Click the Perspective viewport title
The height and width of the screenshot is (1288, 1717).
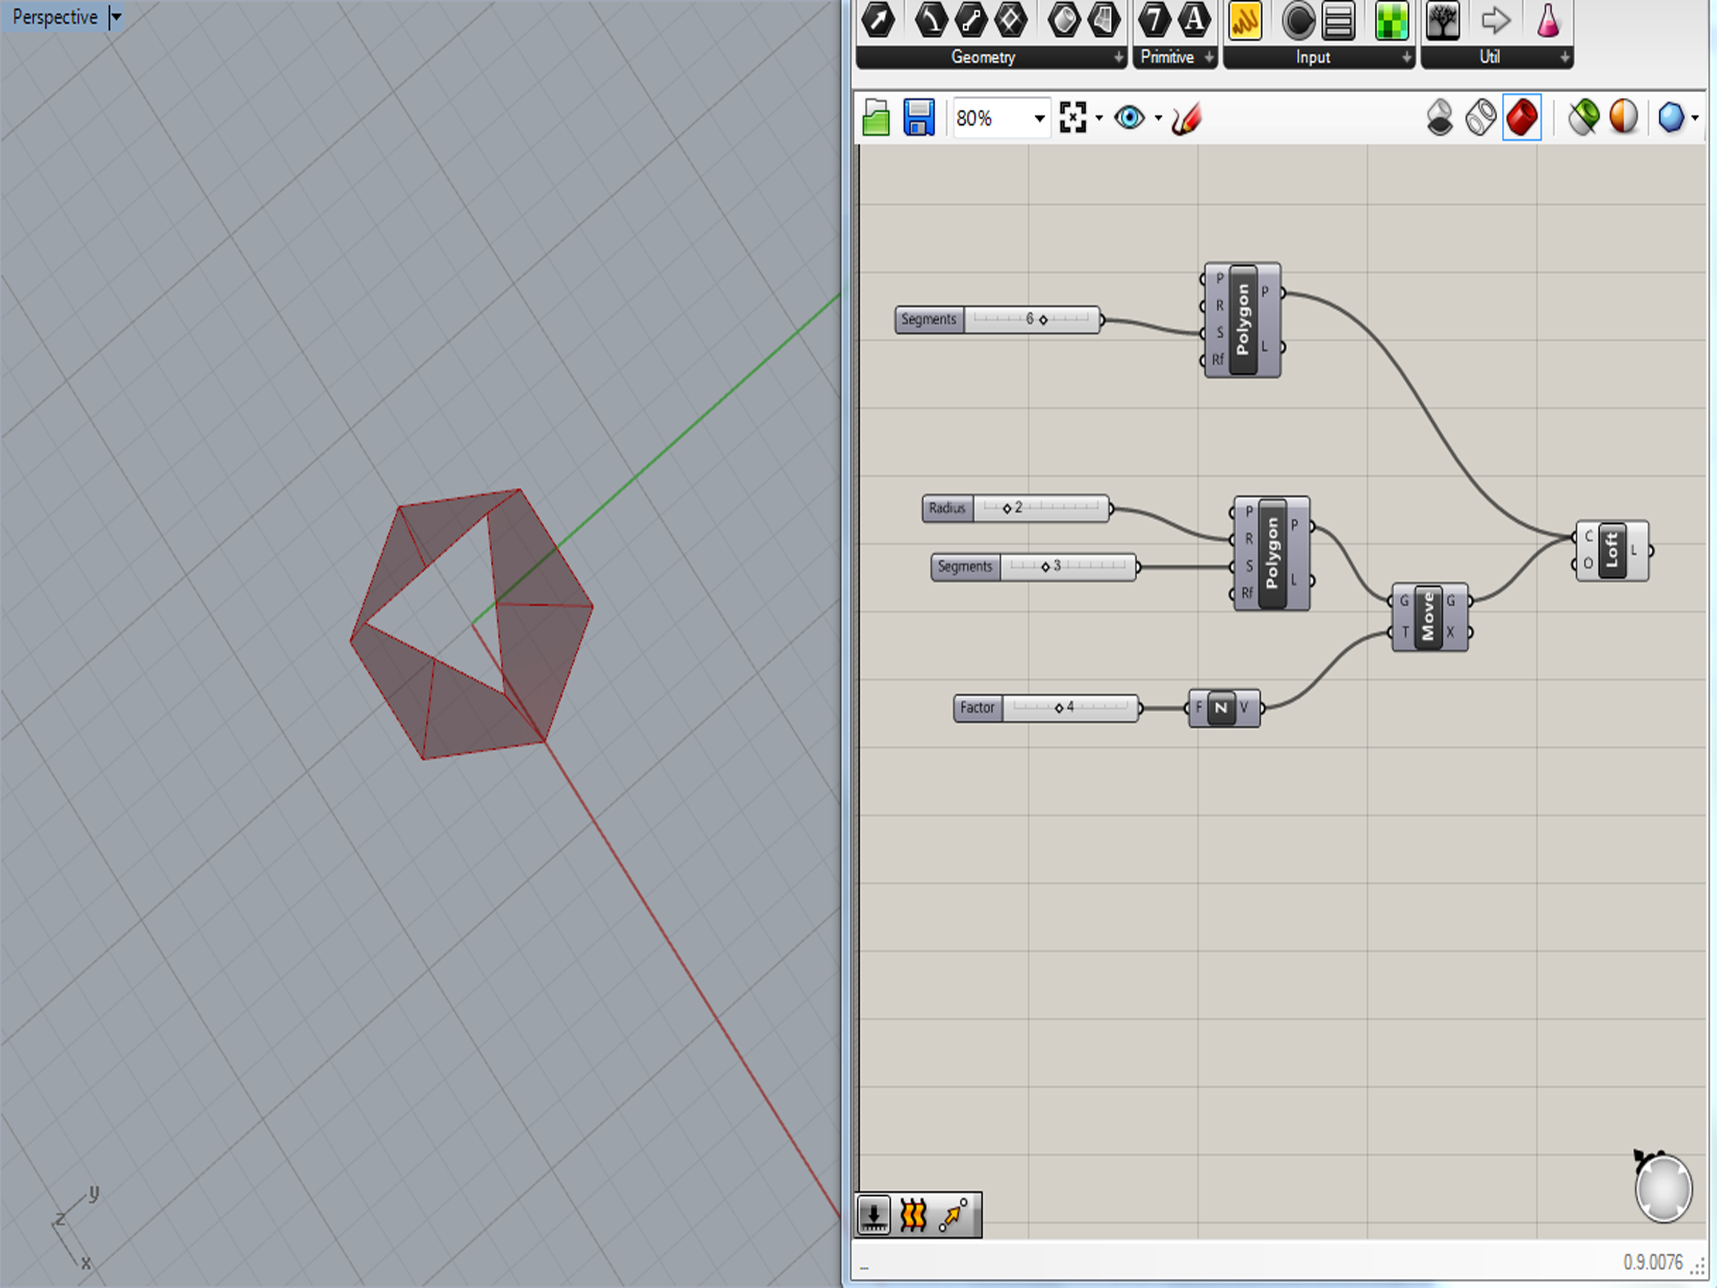(55, 17)
